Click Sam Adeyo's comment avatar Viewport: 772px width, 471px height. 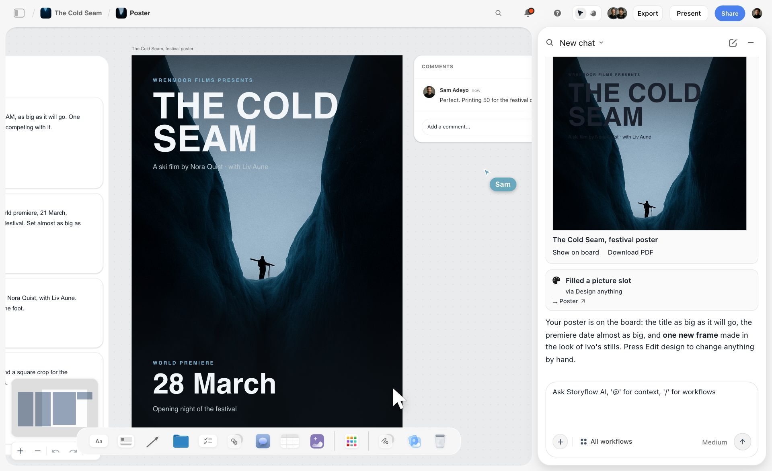(429, 92)
